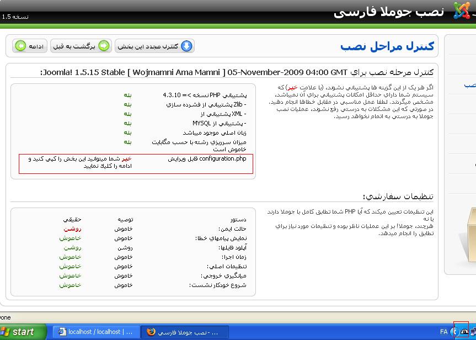Open the Windows start menu
This screenshot has width=476, height=340.
tap(23, 332)
